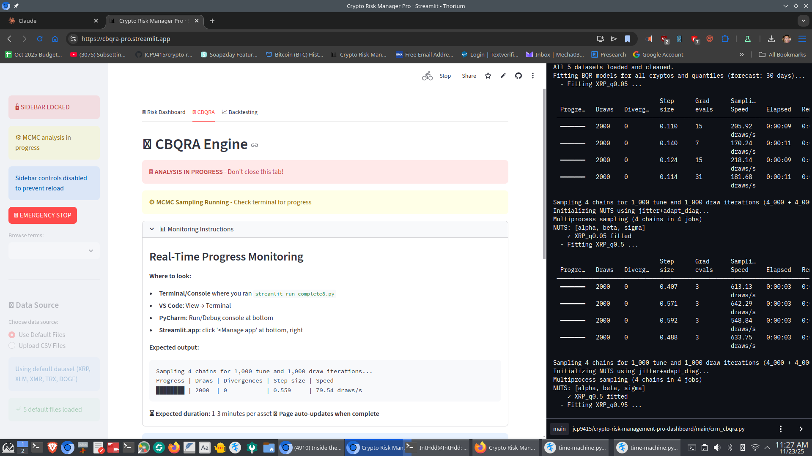
Task: Click the GitHub icon in Streamlit toolbar
Action: 518,76
